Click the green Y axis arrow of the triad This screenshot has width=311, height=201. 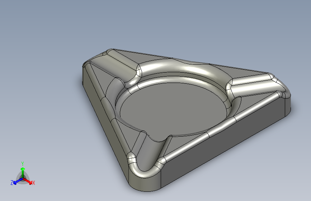[x=23, y=173]
